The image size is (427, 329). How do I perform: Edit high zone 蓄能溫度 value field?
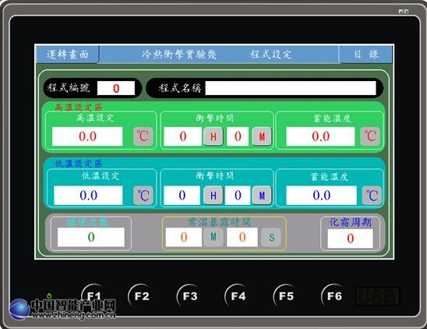[x=320, y=136]
